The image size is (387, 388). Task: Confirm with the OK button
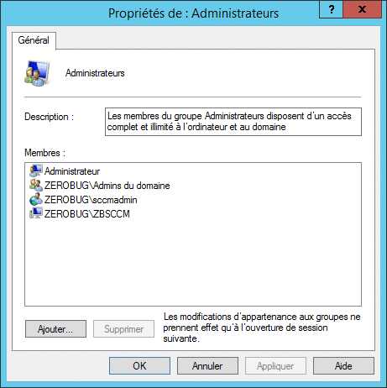(139, 365)
